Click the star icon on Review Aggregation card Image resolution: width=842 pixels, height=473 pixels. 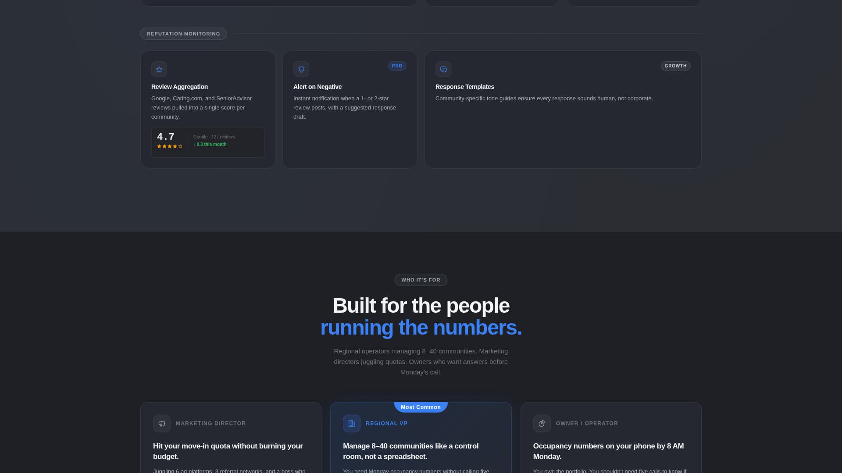(159, 69)
